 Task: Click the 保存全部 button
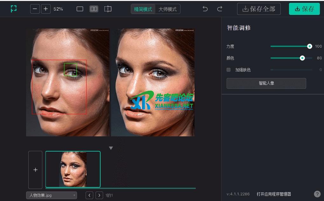pos(259,9)
